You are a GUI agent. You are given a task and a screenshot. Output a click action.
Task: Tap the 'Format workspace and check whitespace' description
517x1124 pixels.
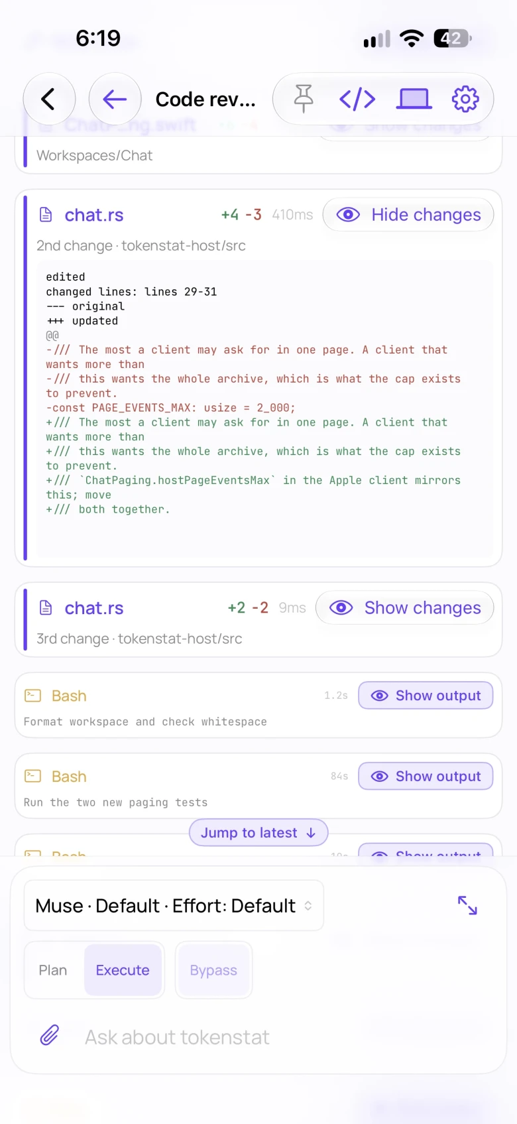click(145, 722)
